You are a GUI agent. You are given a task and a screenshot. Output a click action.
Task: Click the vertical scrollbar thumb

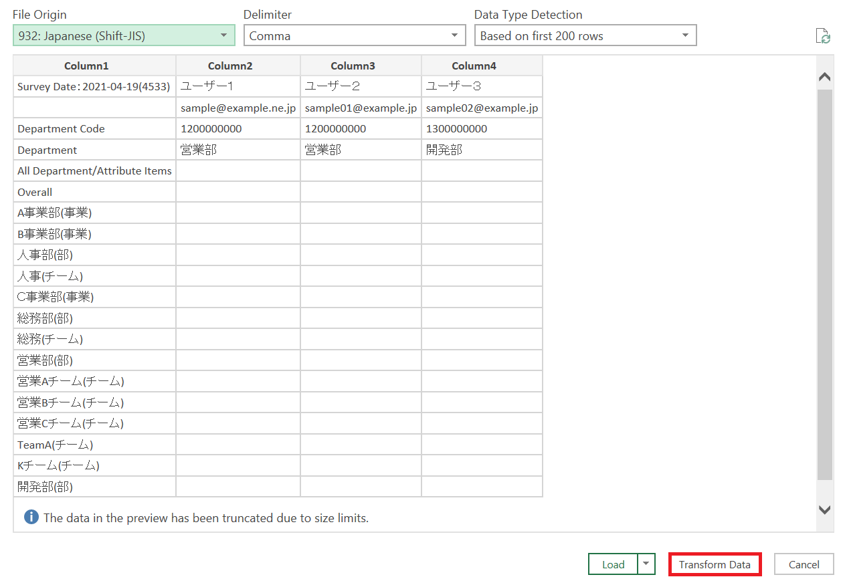(x=825, y=284)
